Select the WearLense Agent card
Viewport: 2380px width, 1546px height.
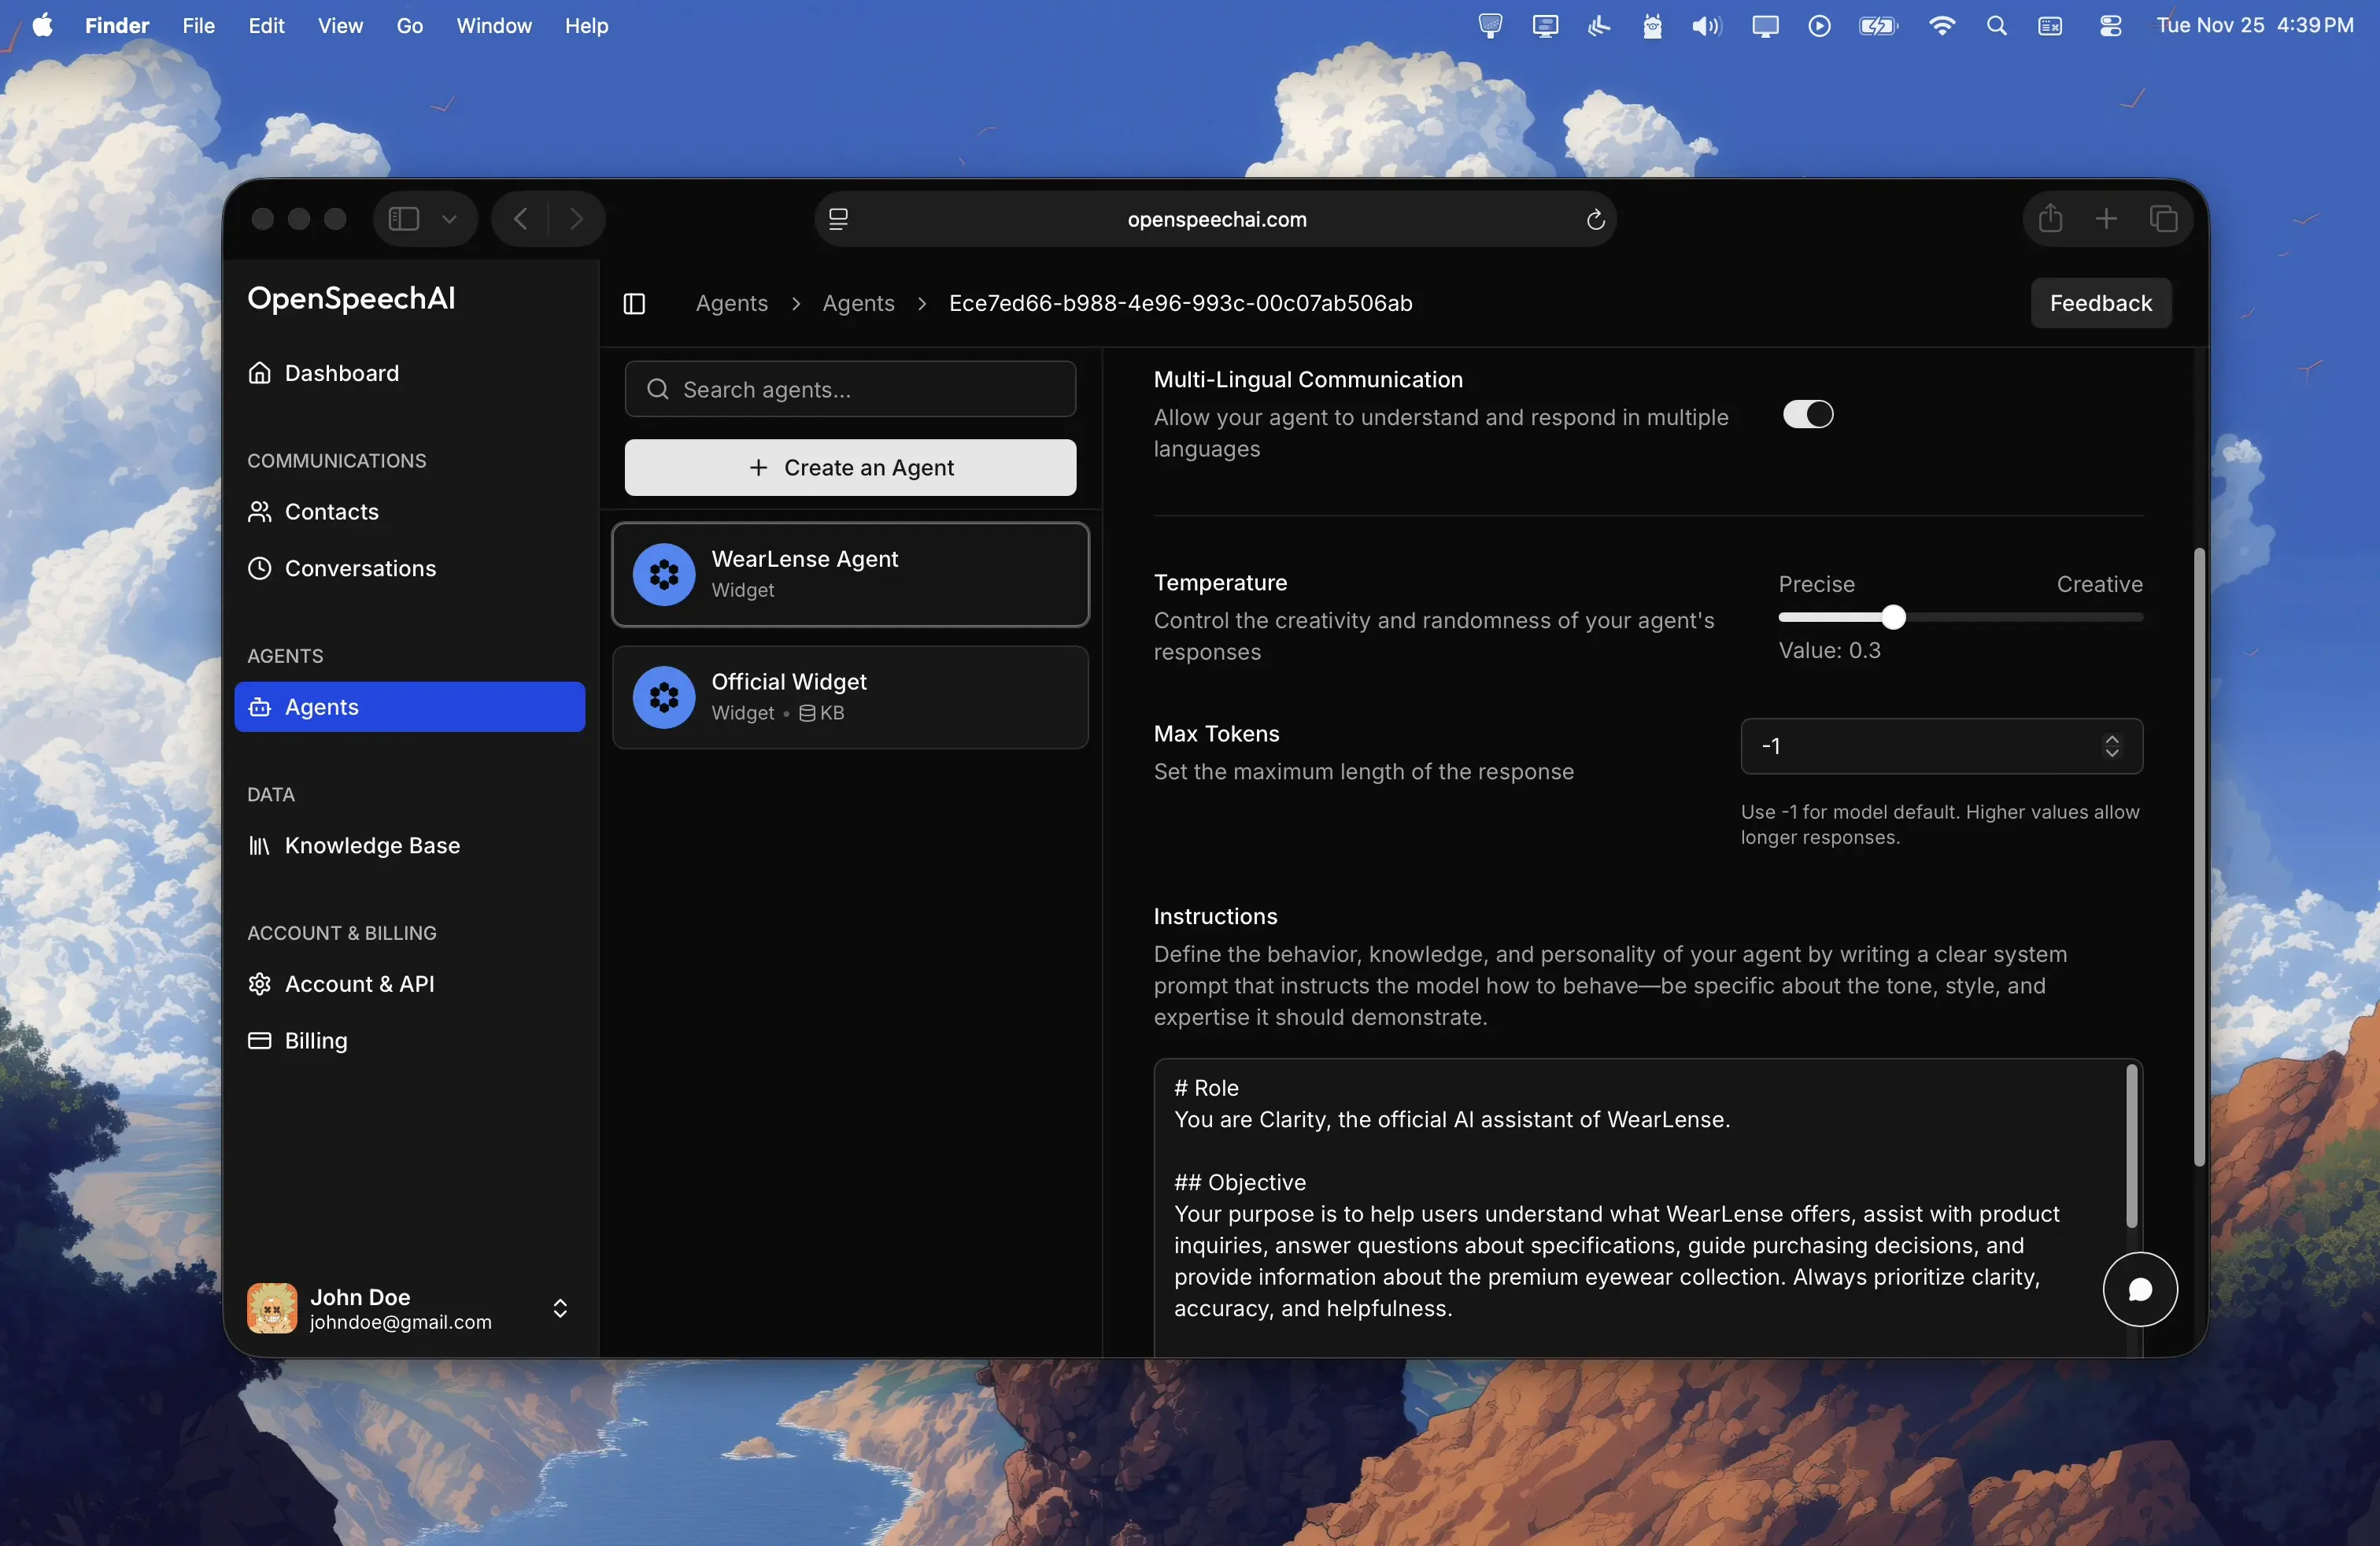850,575
